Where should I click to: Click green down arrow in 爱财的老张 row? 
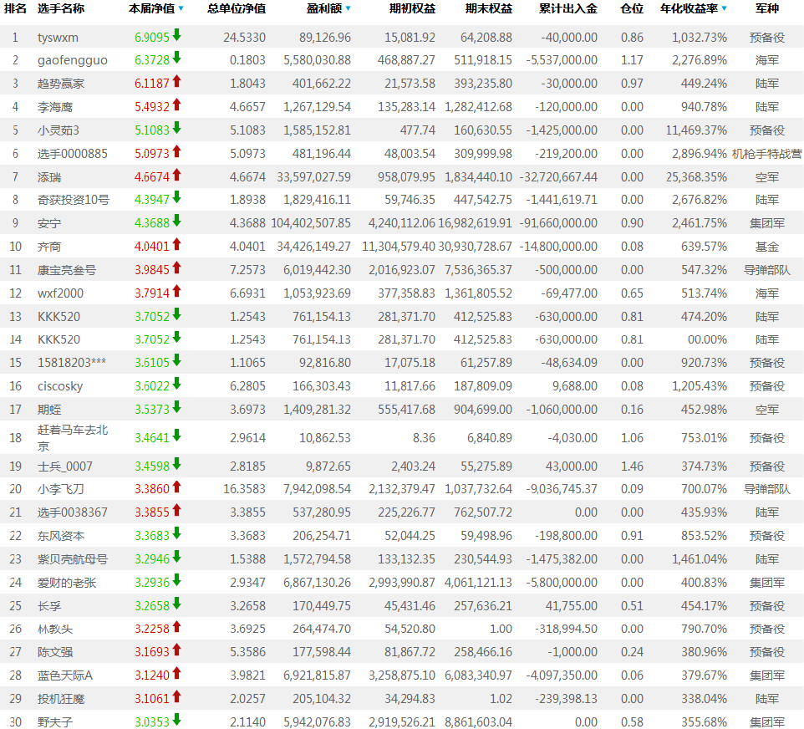[177, 580]
